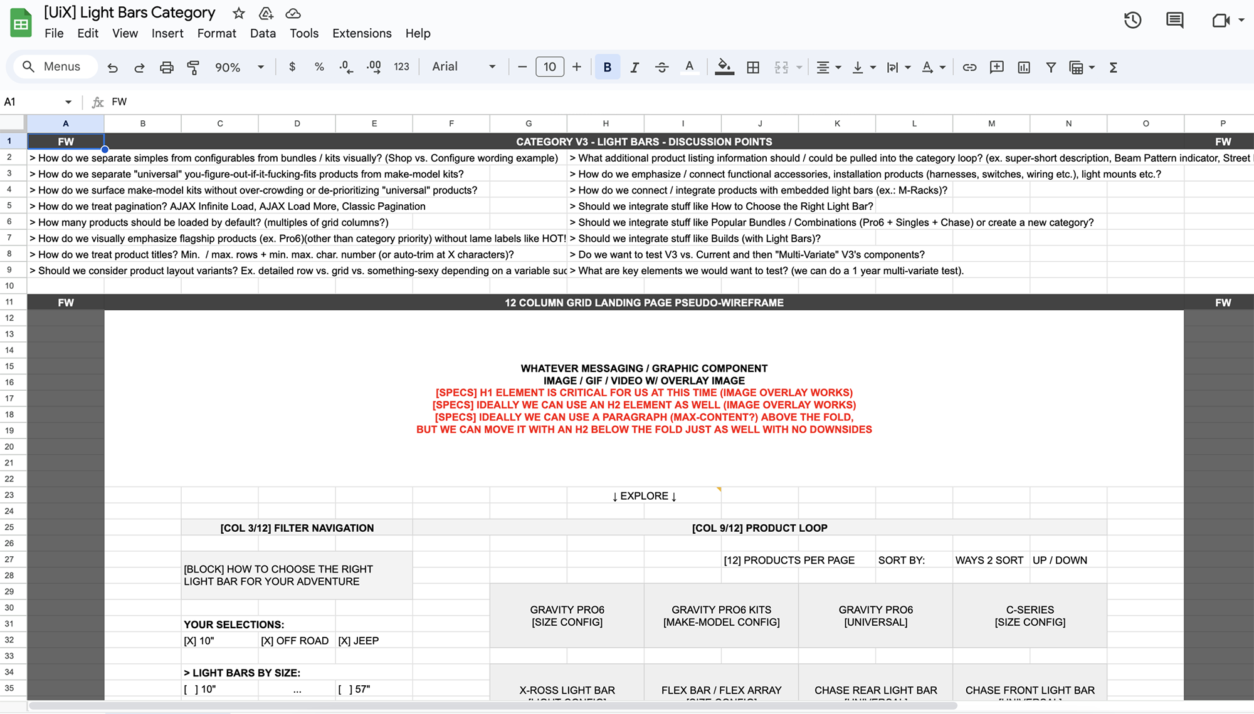Open comment history panel
This screenshot has height=714, width=1254.
point(1174,20)
